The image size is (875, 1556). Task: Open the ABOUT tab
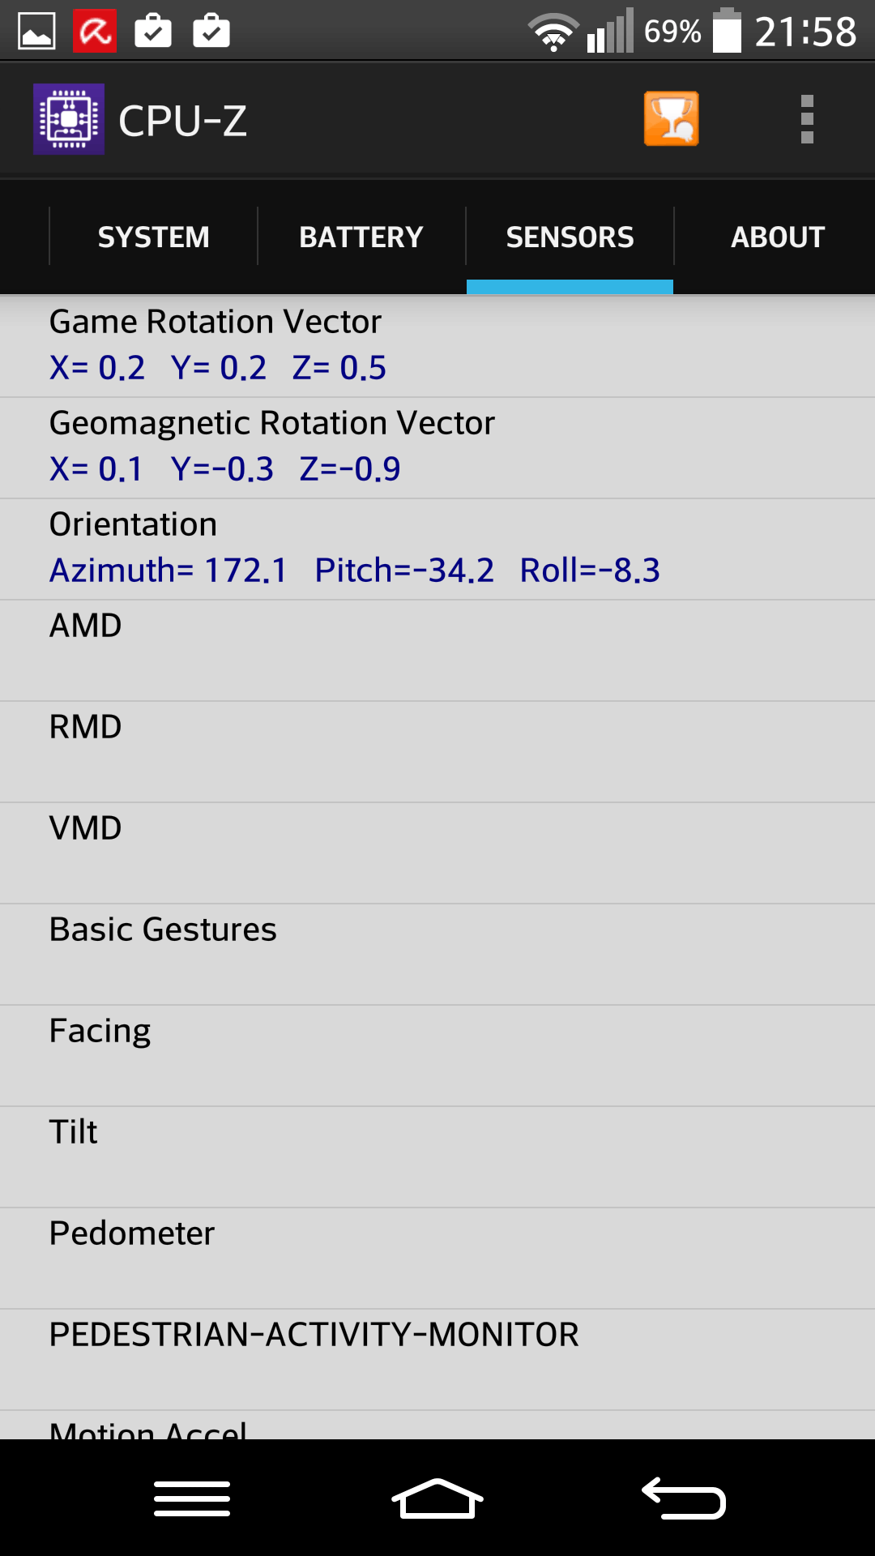[777, 237]
